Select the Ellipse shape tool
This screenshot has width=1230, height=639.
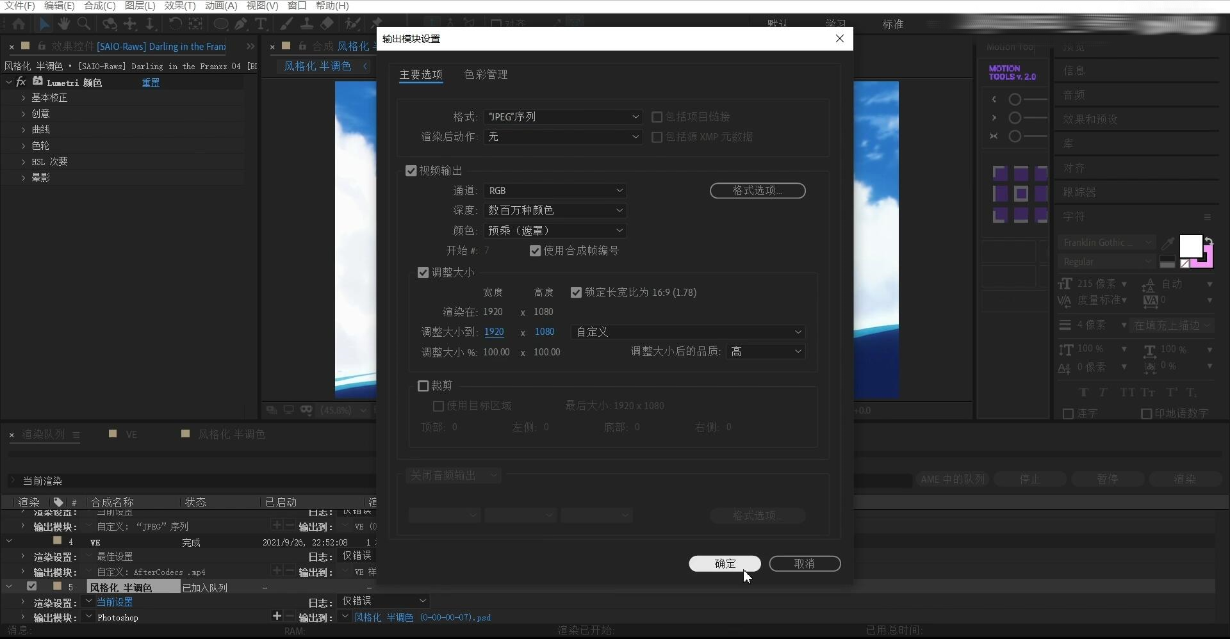point(220,24)
